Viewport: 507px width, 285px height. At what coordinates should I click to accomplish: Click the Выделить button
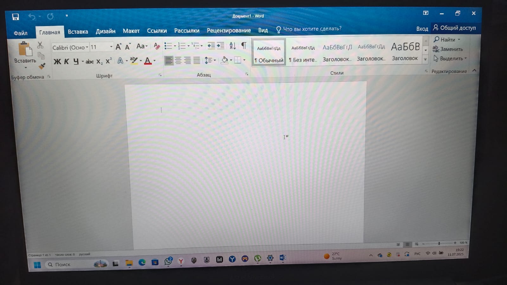(x=450, y=59)
